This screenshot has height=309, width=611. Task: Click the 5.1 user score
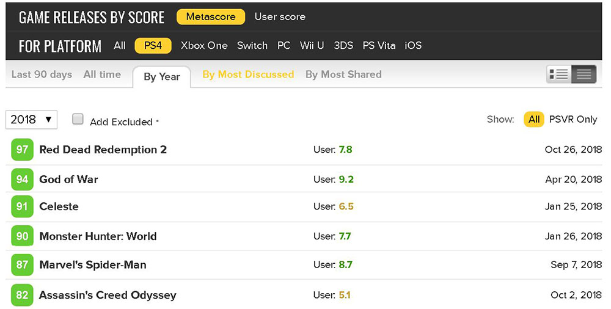pyautogui.click(x=345, y=295)
